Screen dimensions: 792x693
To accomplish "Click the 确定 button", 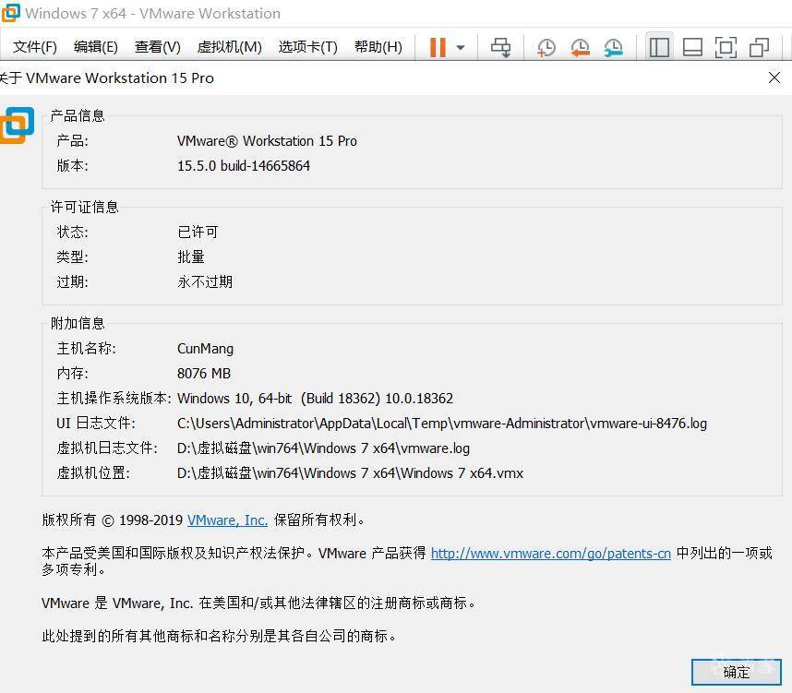I will [x=737, y=672].
